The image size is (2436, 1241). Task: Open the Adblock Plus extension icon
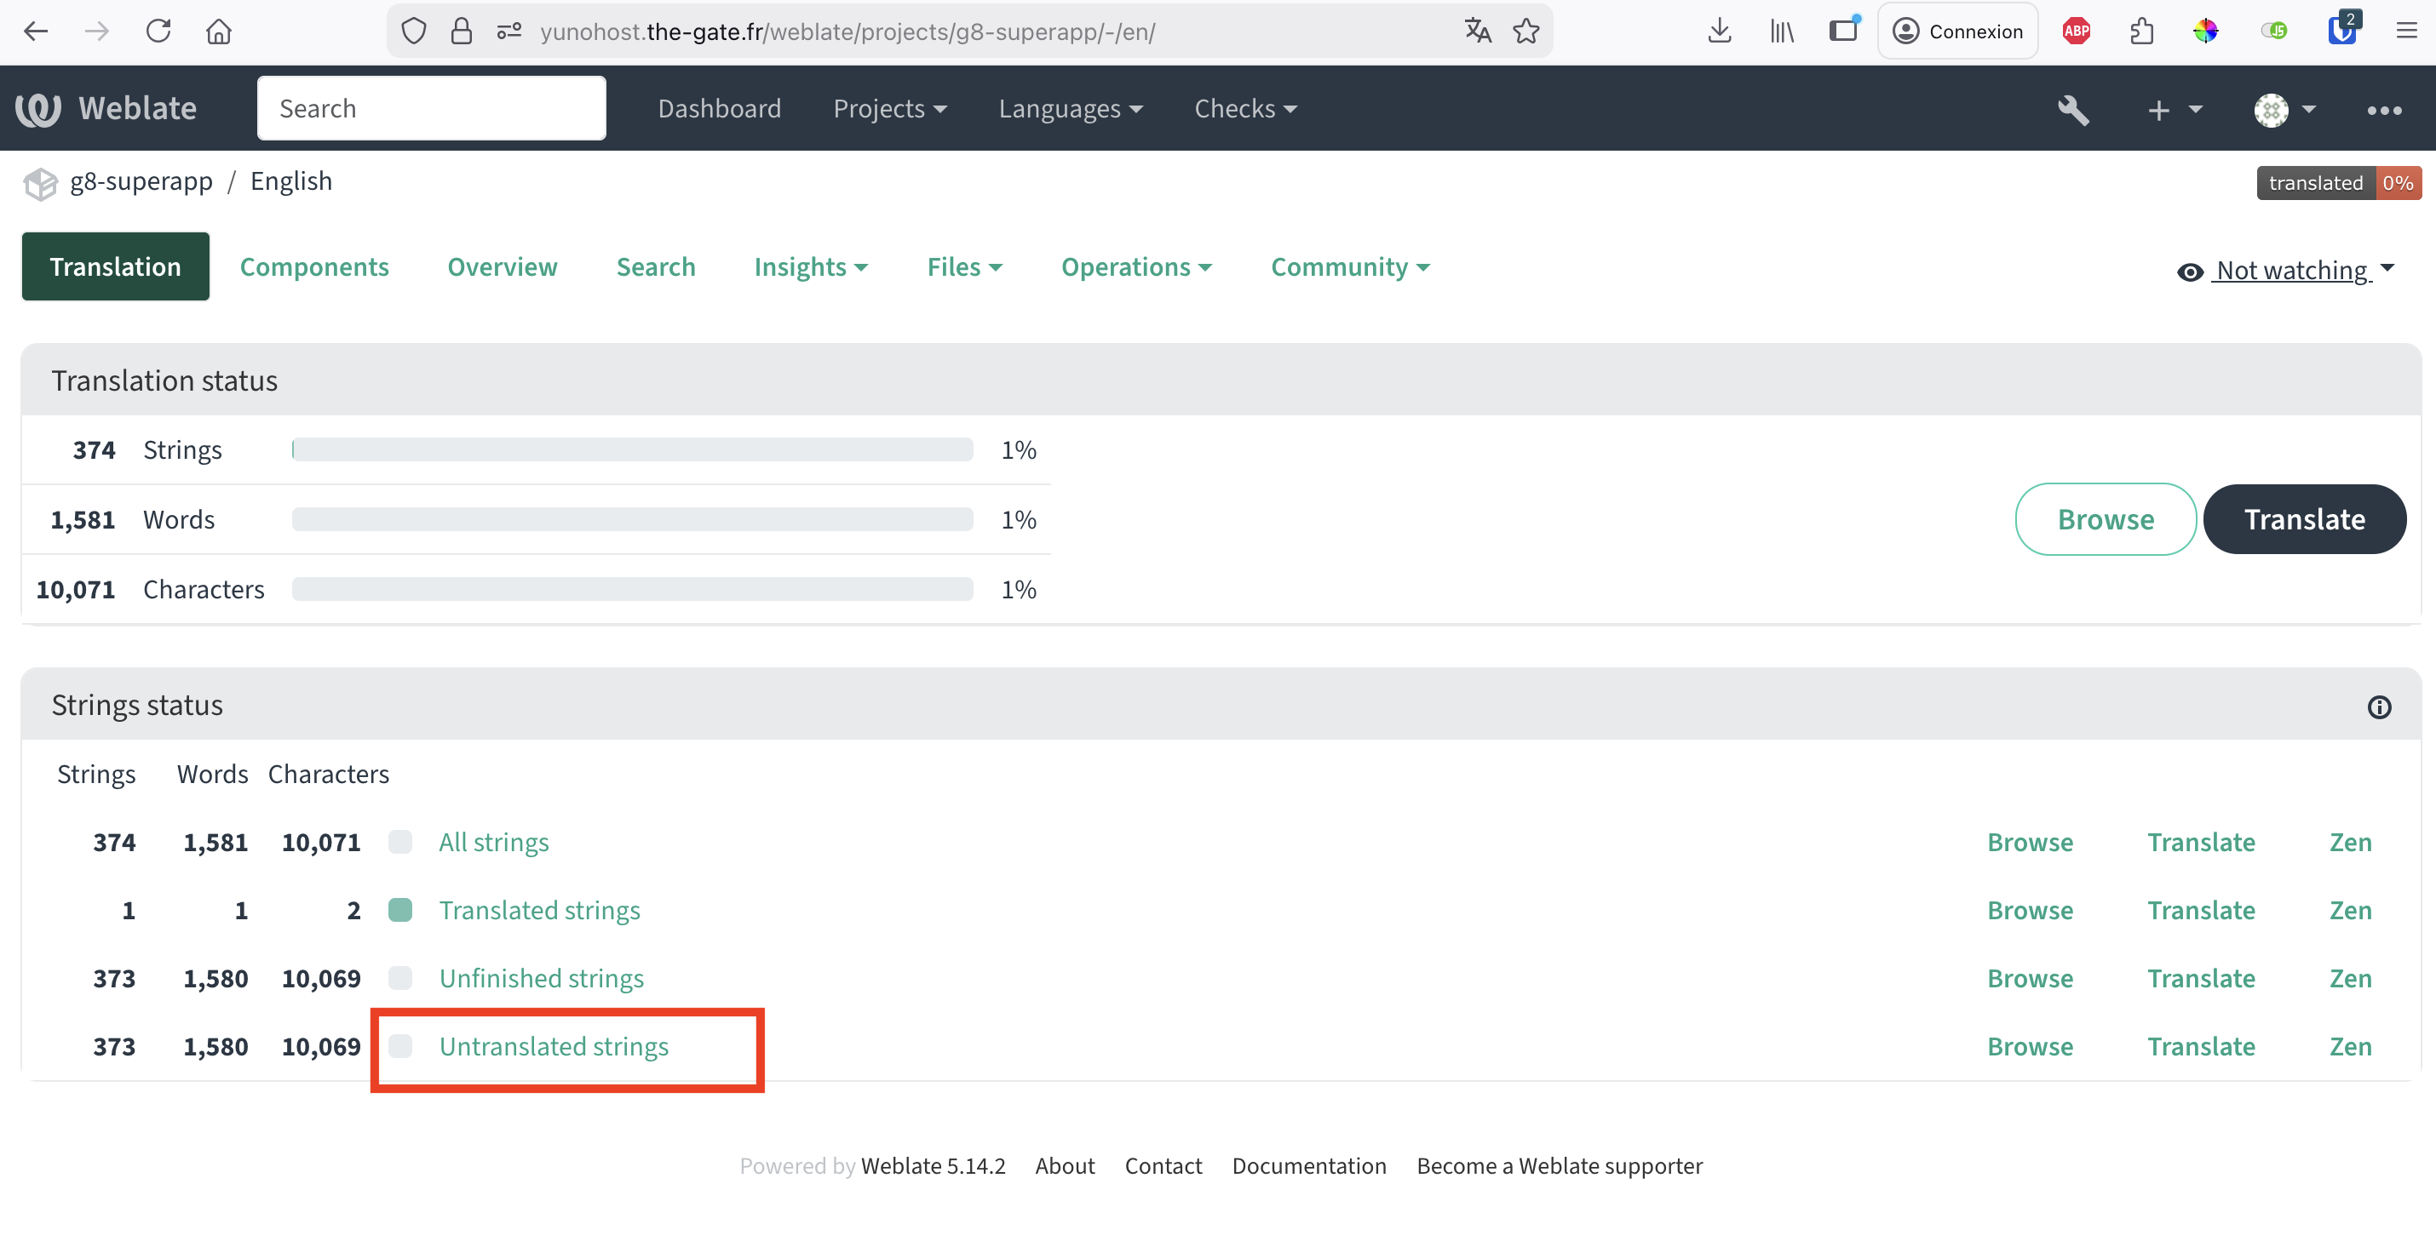[x=2076, y=31]
